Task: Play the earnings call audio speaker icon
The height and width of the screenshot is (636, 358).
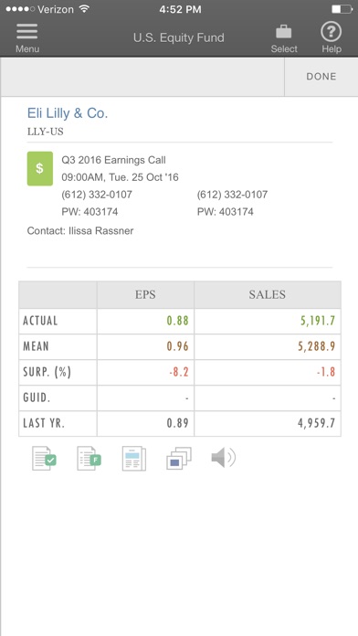Action: tap(224, 458)
